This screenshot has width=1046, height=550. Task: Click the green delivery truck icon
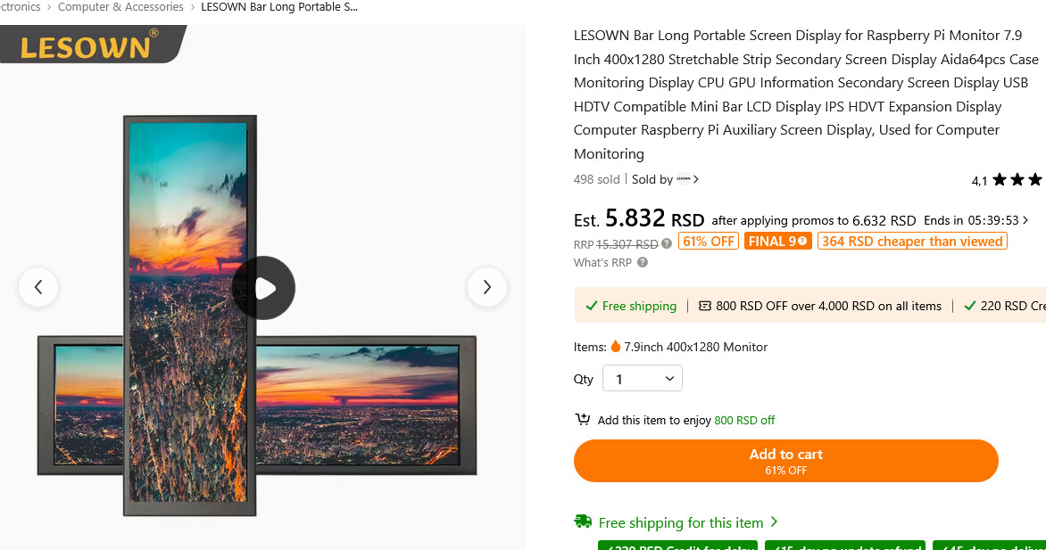583,522
